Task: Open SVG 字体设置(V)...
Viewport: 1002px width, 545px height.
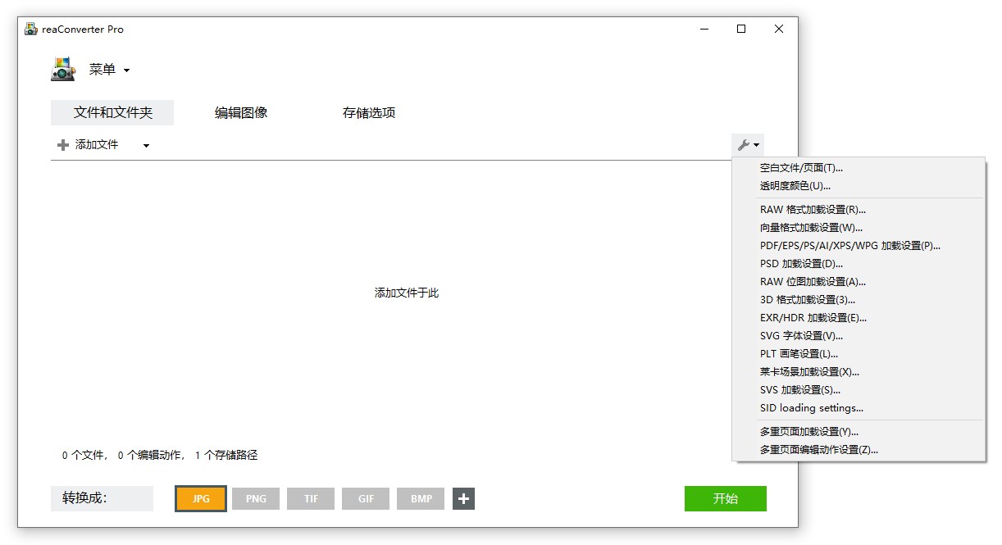Action: (859, 336)
